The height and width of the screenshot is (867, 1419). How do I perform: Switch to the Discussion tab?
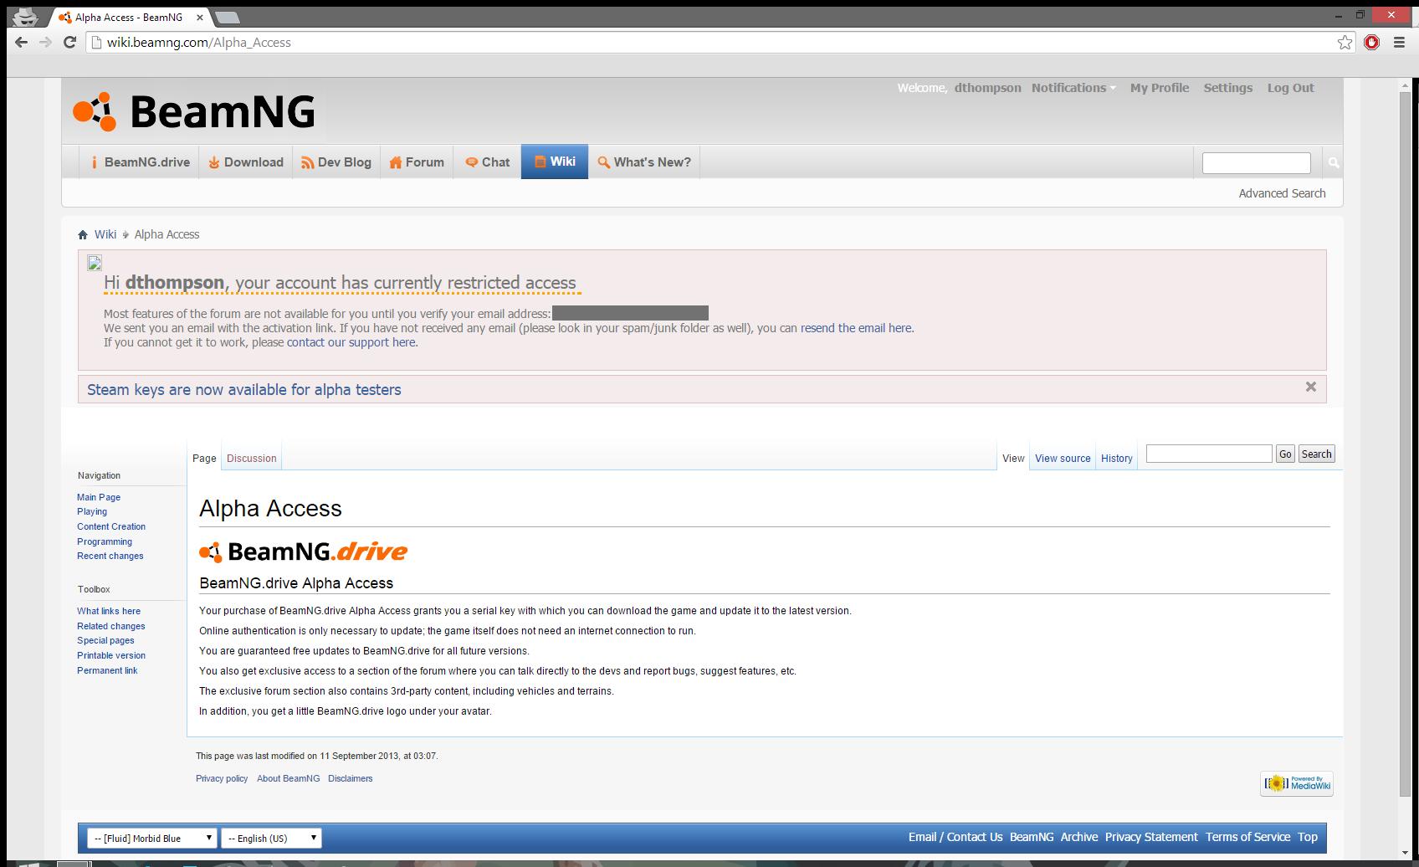click(x=252, y=459)
